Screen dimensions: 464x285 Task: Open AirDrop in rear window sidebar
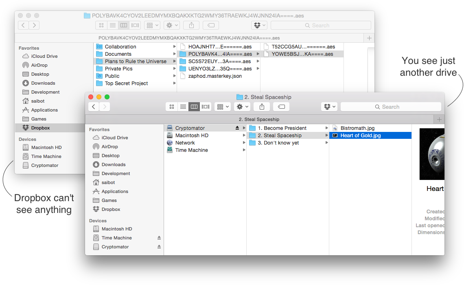[39, 65]
